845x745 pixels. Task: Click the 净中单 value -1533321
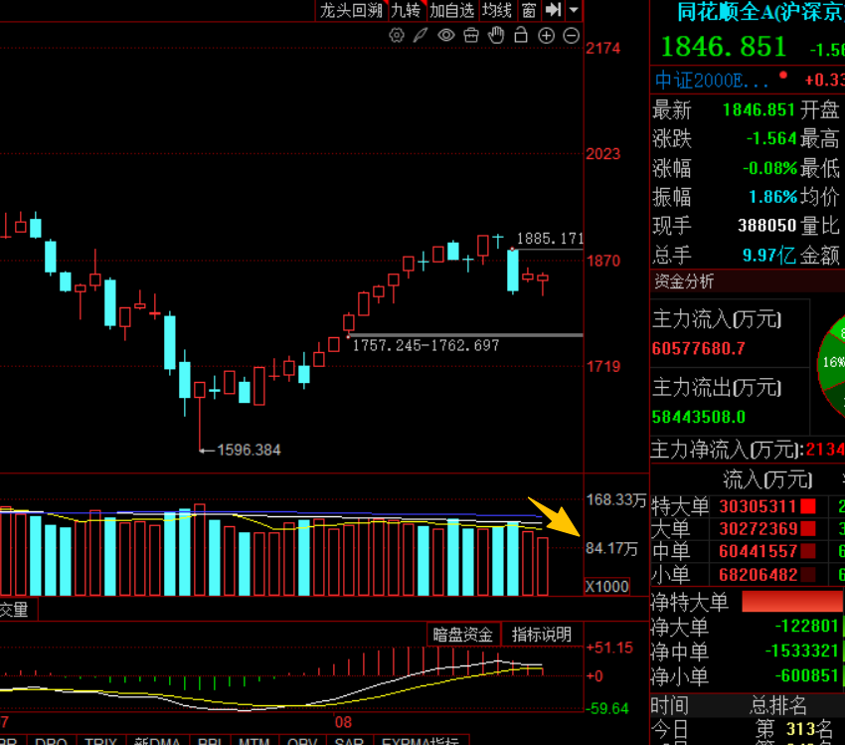point(802,651)
